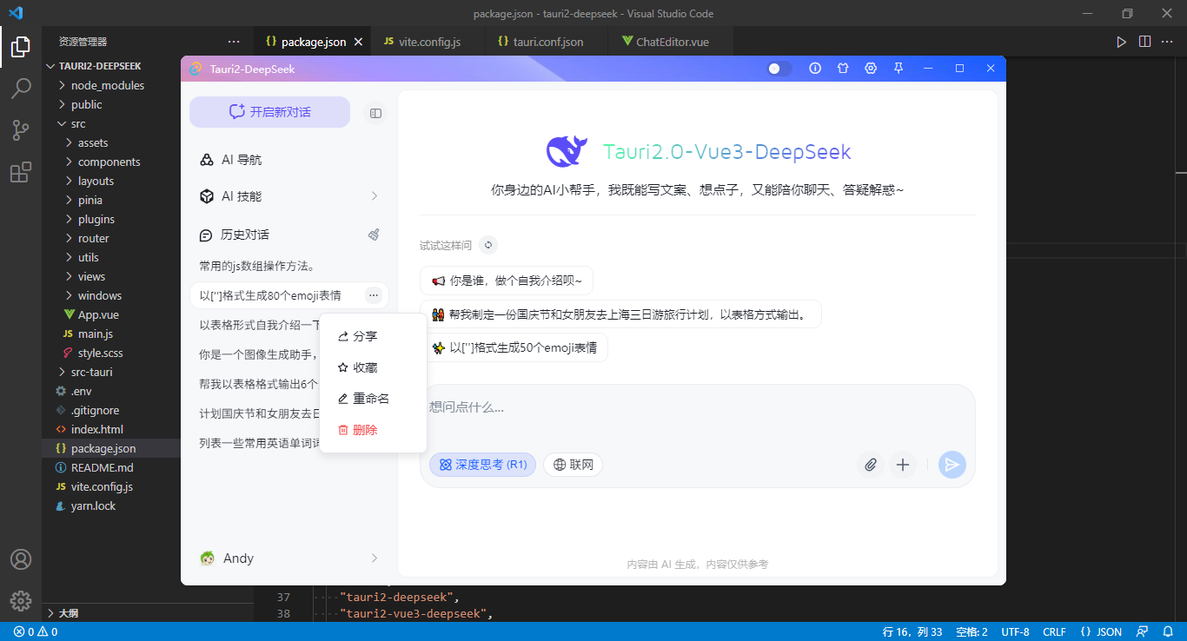Click ellipsis on the 80个emoji conversation

(374, 295)
